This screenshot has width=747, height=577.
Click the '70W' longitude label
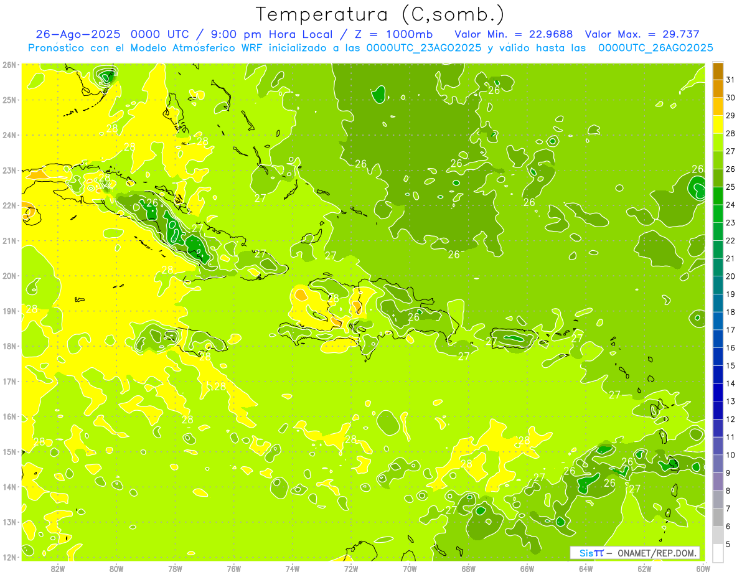410,568
